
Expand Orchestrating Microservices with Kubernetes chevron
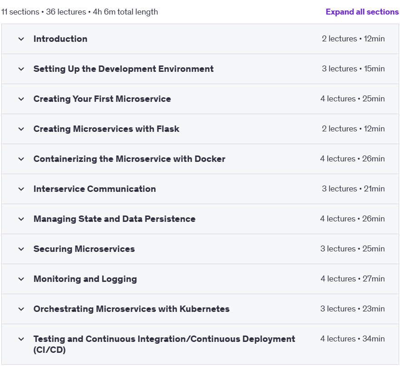pyautogui.click(x=21, y=309)
